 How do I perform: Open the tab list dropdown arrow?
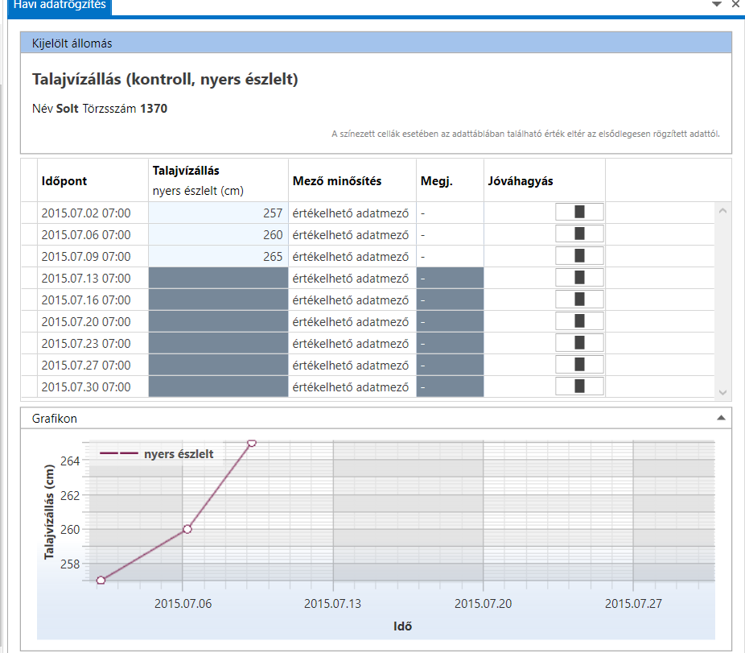coord(717,4)
